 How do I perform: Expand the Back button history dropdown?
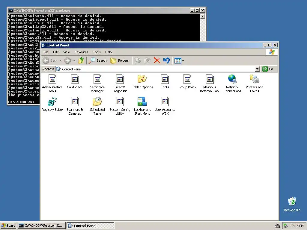pos(61,60)
